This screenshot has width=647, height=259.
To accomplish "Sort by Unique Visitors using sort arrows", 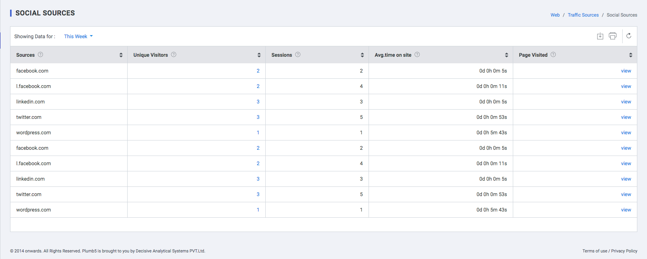I will click(259, 55).
